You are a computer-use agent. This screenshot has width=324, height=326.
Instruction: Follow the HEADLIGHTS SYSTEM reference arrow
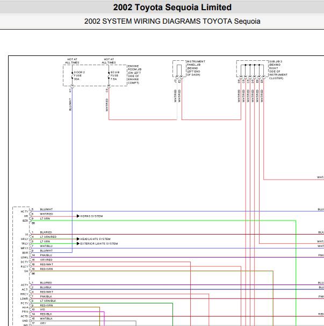[93, 239]
